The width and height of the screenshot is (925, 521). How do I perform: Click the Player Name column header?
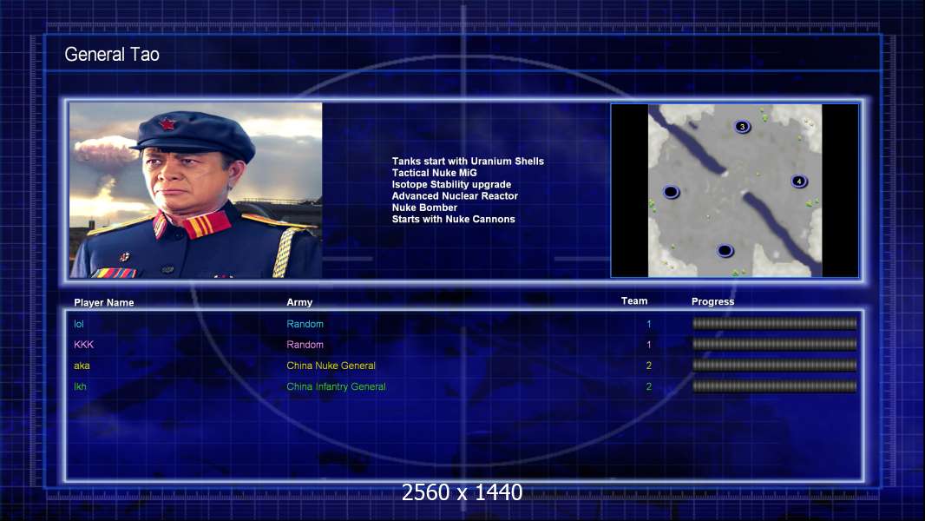click(x=104, y=302)
